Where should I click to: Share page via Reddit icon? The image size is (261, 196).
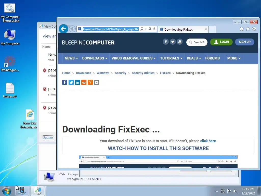[x=84, y=82]
